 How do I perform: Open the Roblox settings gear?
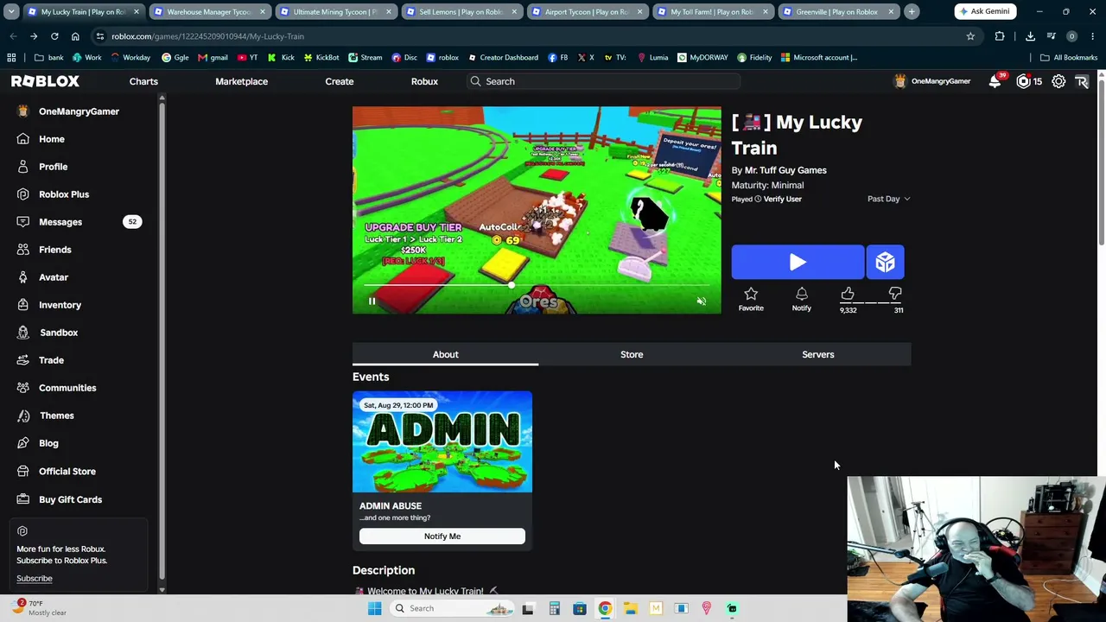tap(1058, 81)
